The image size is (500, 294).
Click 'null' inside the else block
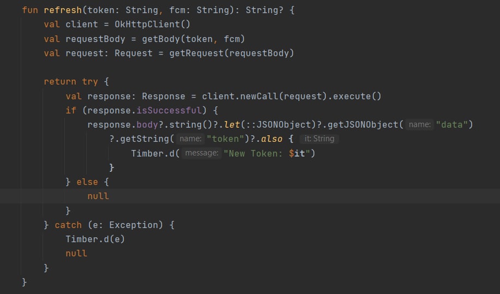(x=98, y=196)
